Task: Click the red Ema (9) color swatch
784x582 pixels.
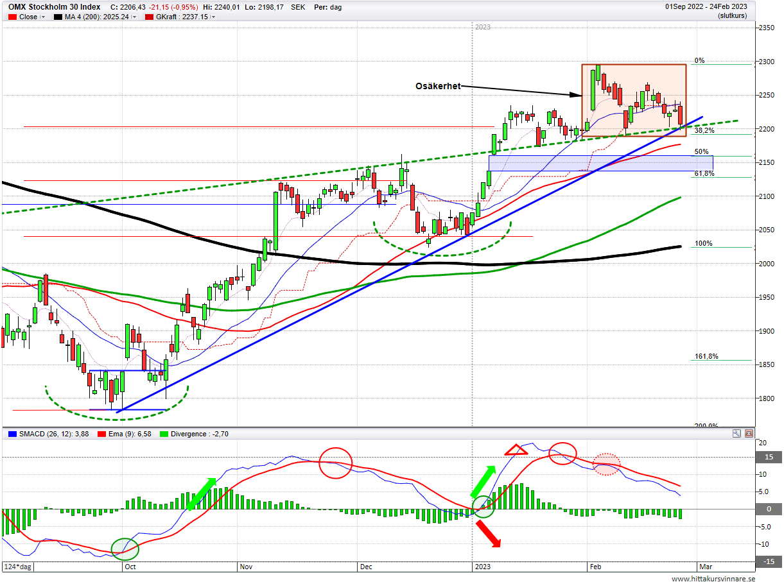Action: pos(102,434)
